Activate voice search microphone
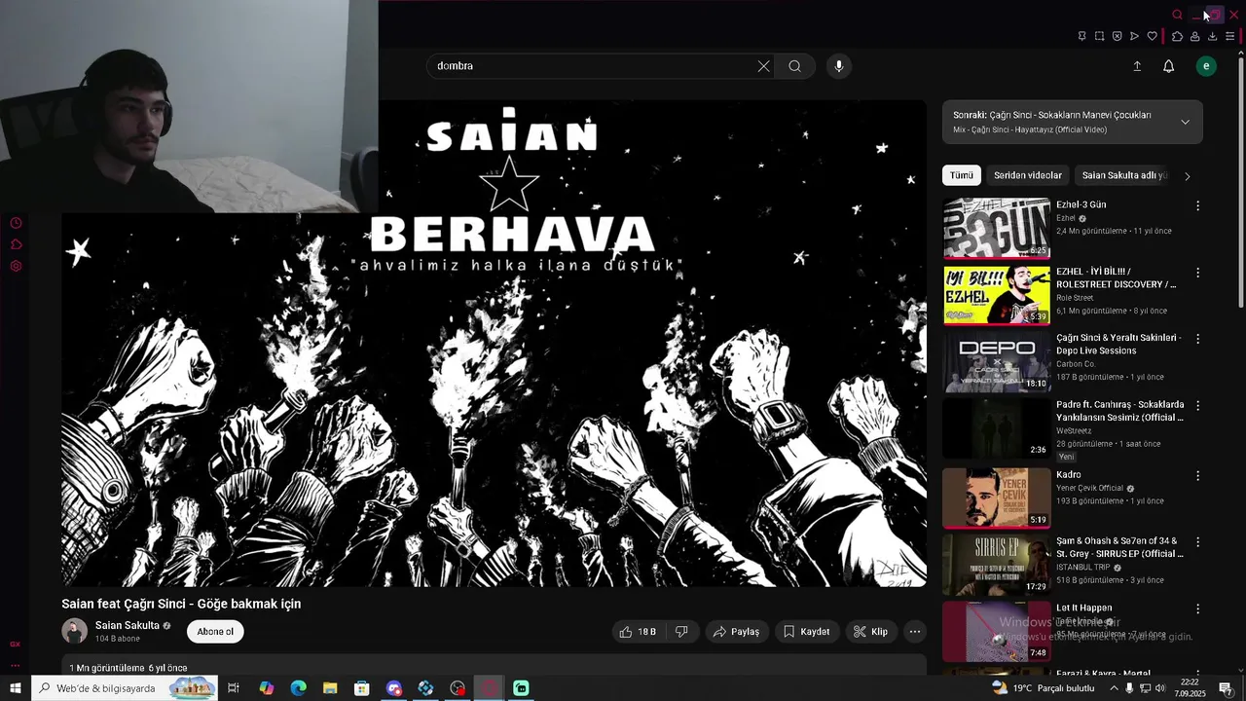 tap(839, 66)
